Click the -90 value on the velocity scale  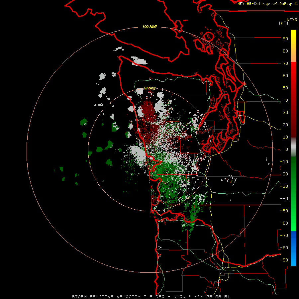pos(284,260)
